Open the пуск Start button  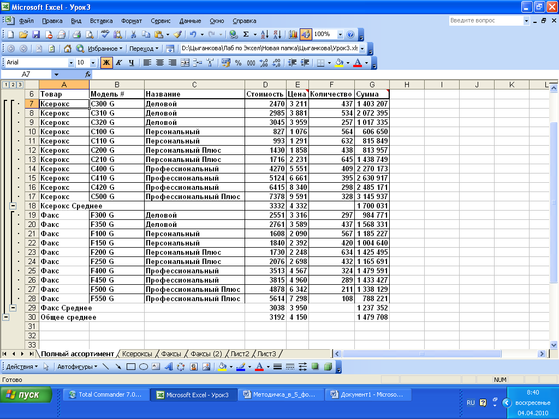26,395
